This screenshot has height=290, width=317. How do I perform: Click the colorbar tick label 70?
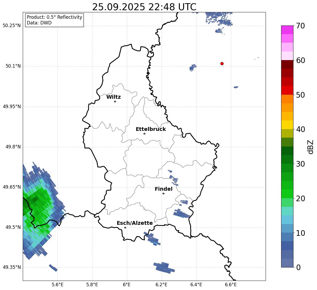point(301,26)
